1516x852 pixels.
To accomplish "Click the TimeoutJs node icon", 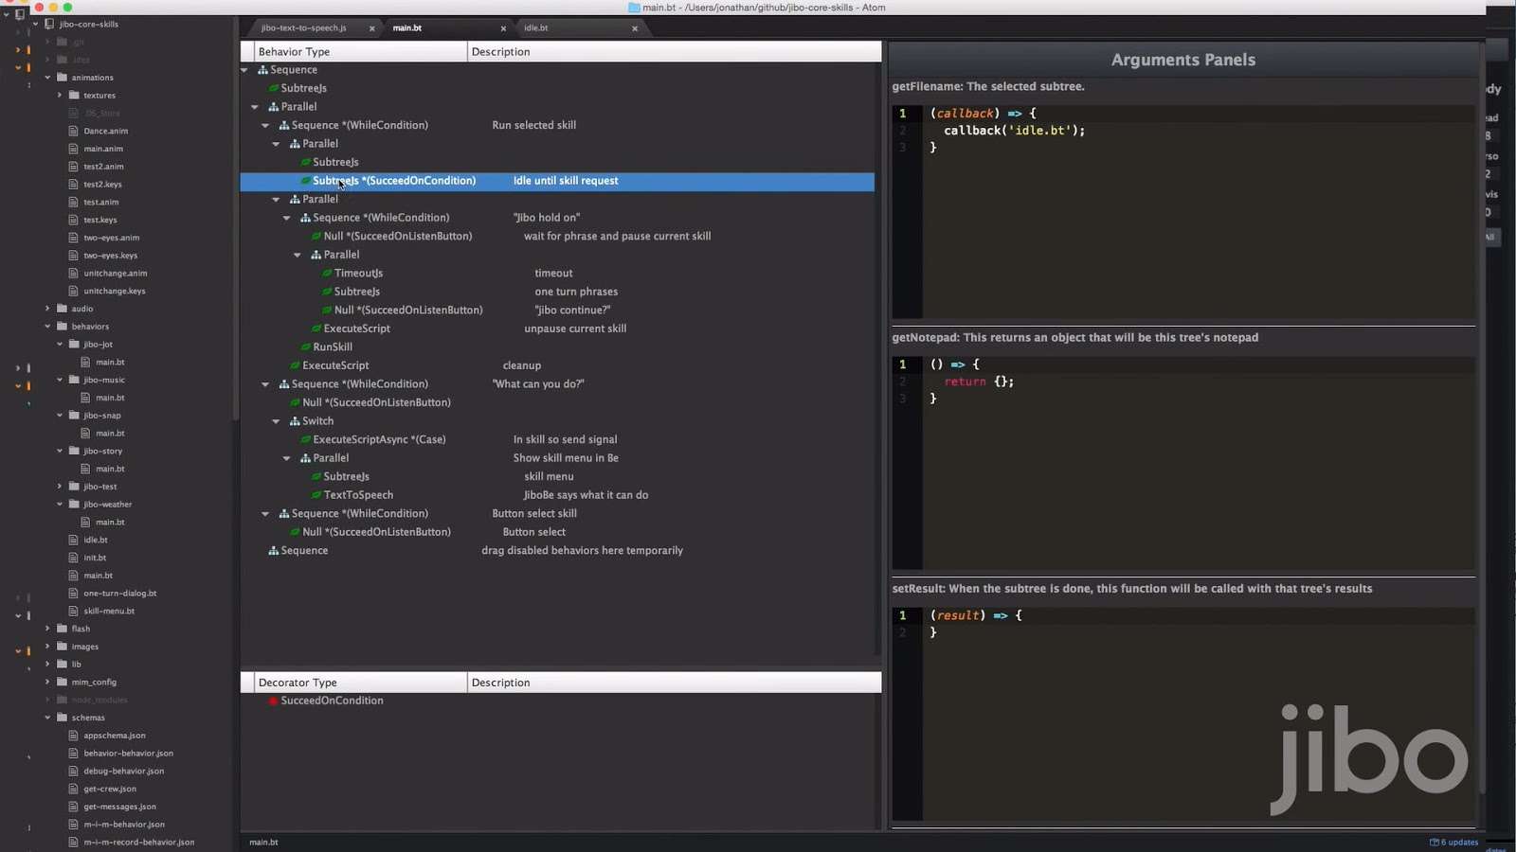I will [x=327, y=273].
